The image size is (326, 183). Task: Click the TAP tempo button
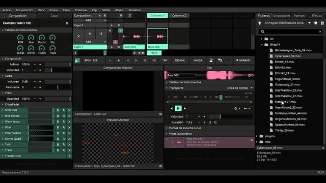(165, 60)
